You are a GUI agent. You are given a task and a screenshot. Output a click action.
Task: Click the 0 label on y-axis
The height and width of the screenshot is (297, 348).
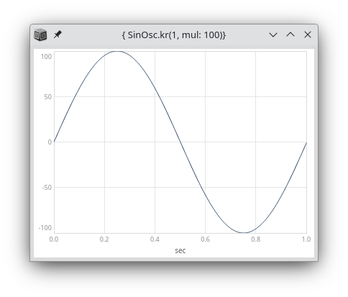[x=50, y=142]
